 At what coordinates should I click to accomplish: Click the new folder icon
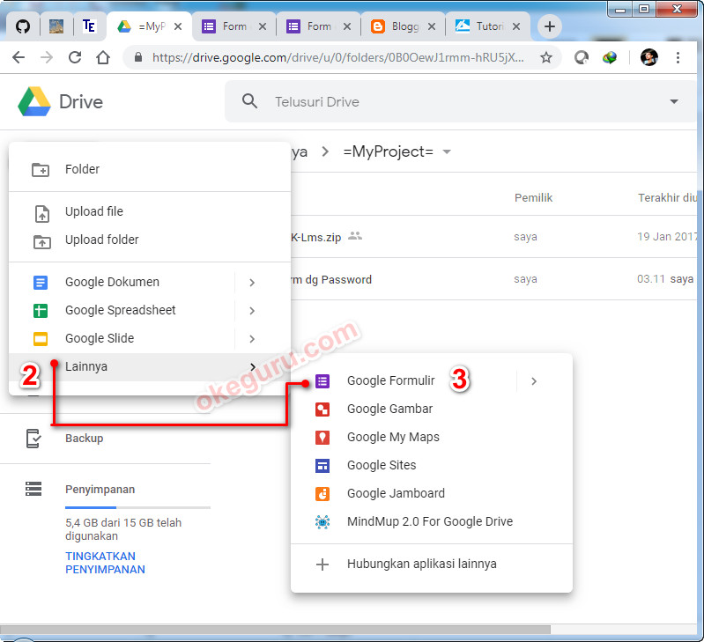41,170
